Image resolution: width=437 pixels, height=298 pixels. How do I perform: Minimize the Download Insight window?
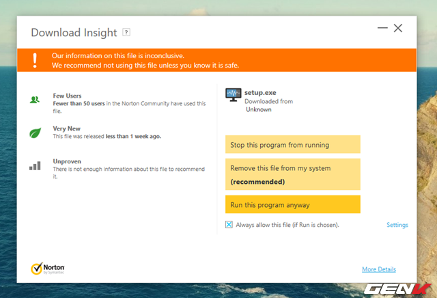(x=382, y=28)
